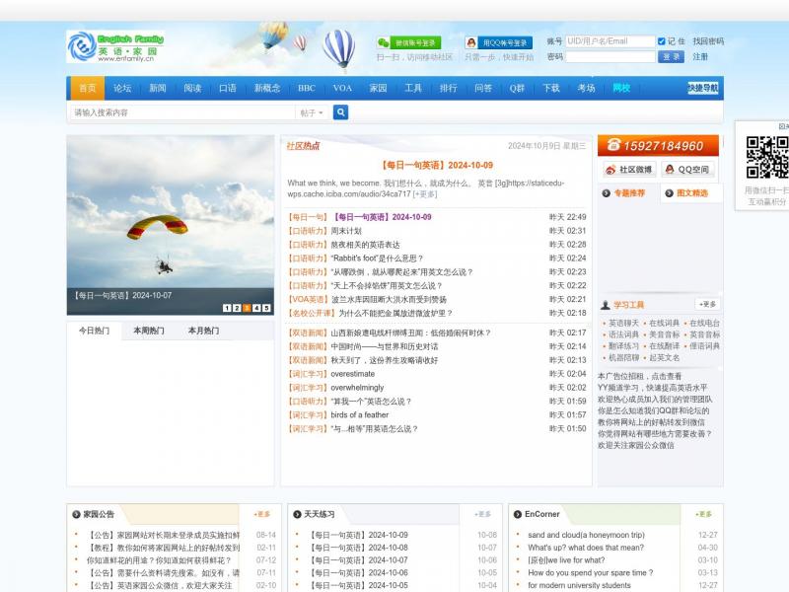
Task: Click the blue search magnifier button
Action: 340,112
